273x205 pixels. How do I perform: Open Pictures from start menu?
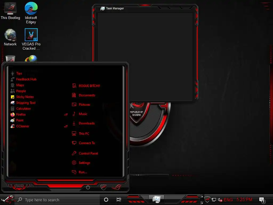pos(81,105)
